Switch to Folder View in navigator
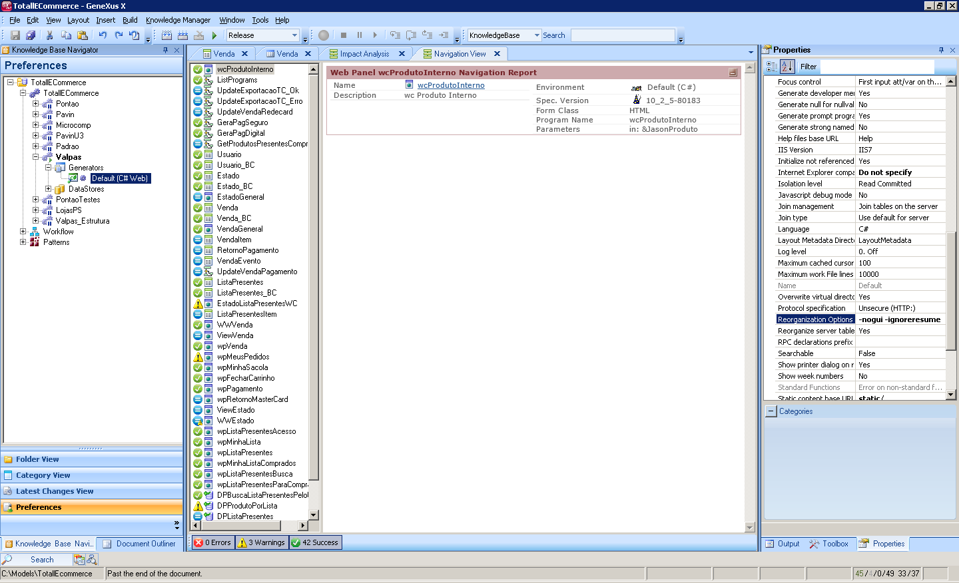Screen dimensions: 959x583 pos(91,459)
